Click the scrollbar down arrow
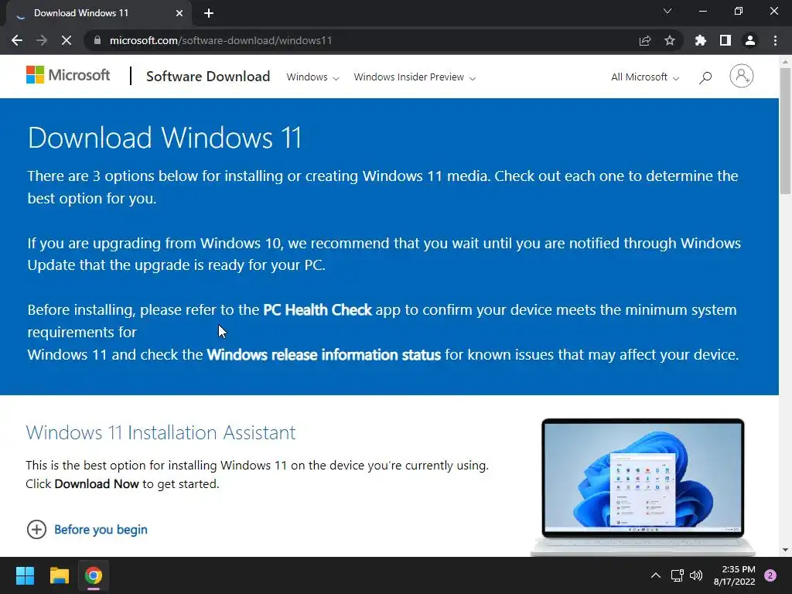This screenshot has width=792, height=594. (785, 550)
